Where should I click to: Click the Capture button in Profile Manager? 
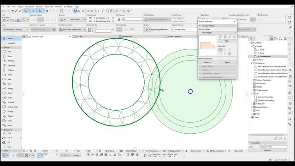click(x=207, y=62)
